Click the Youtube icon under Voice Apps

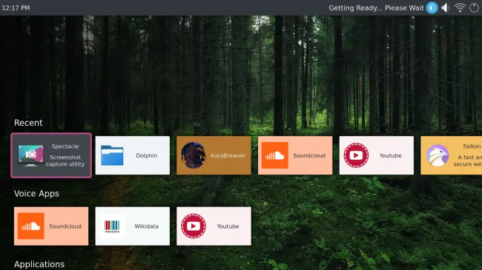(x=194, y=226)
